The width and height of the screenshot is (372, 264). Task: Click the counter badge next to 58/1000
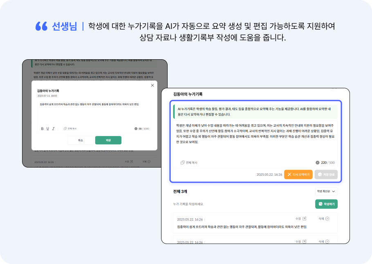click(x=136, y=128)
